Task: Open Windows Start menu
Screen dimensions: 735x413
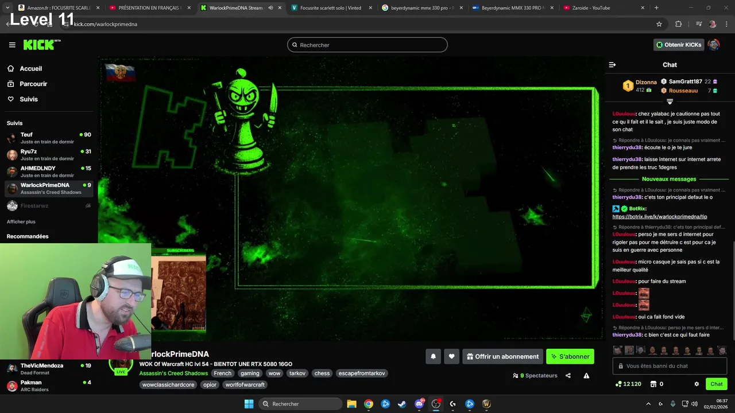Action: 249,404
